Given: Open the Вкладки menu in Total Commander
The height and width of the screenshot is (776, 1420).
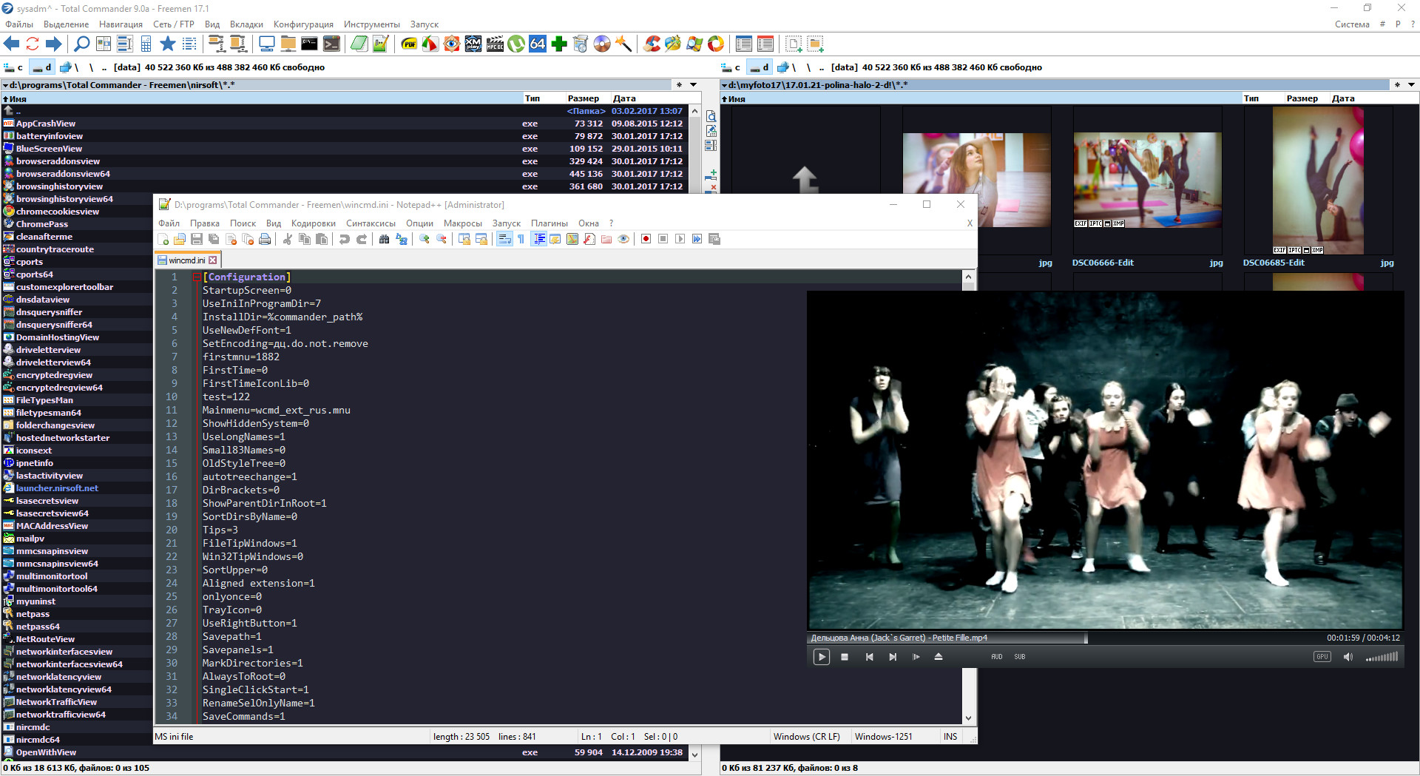Looking at the screenshot, I should (246, 24).
